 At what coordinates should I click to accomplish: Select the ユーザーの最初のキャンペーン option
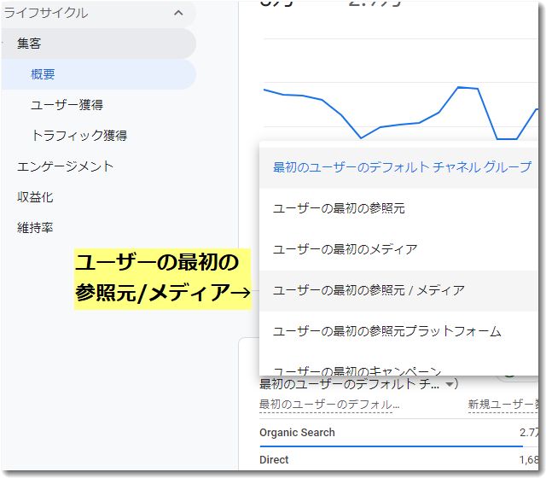pyautogui.click(x=357, y=370)
